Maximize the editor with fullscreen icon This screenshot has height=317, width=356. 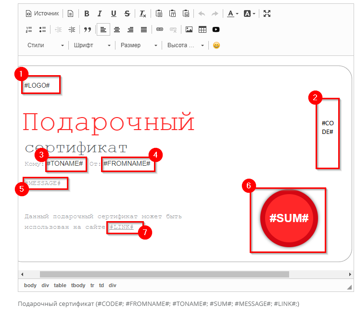267,13
